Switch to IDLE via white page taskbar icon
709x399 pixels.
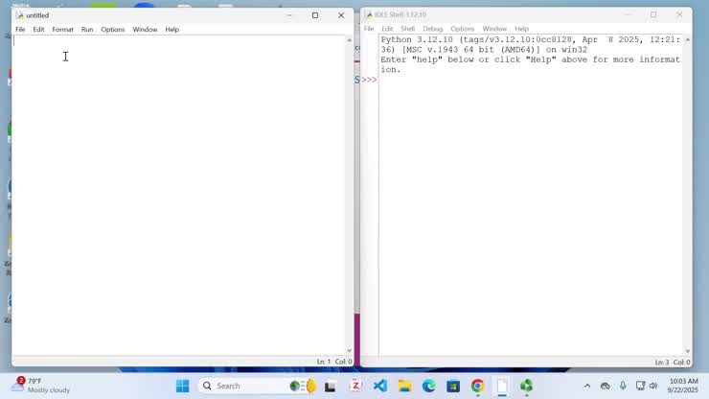coord(502,386)
